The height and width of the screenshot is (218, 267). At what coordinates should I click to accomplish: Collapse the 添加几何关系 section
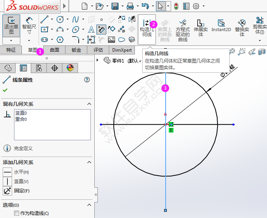pos(89,162)
